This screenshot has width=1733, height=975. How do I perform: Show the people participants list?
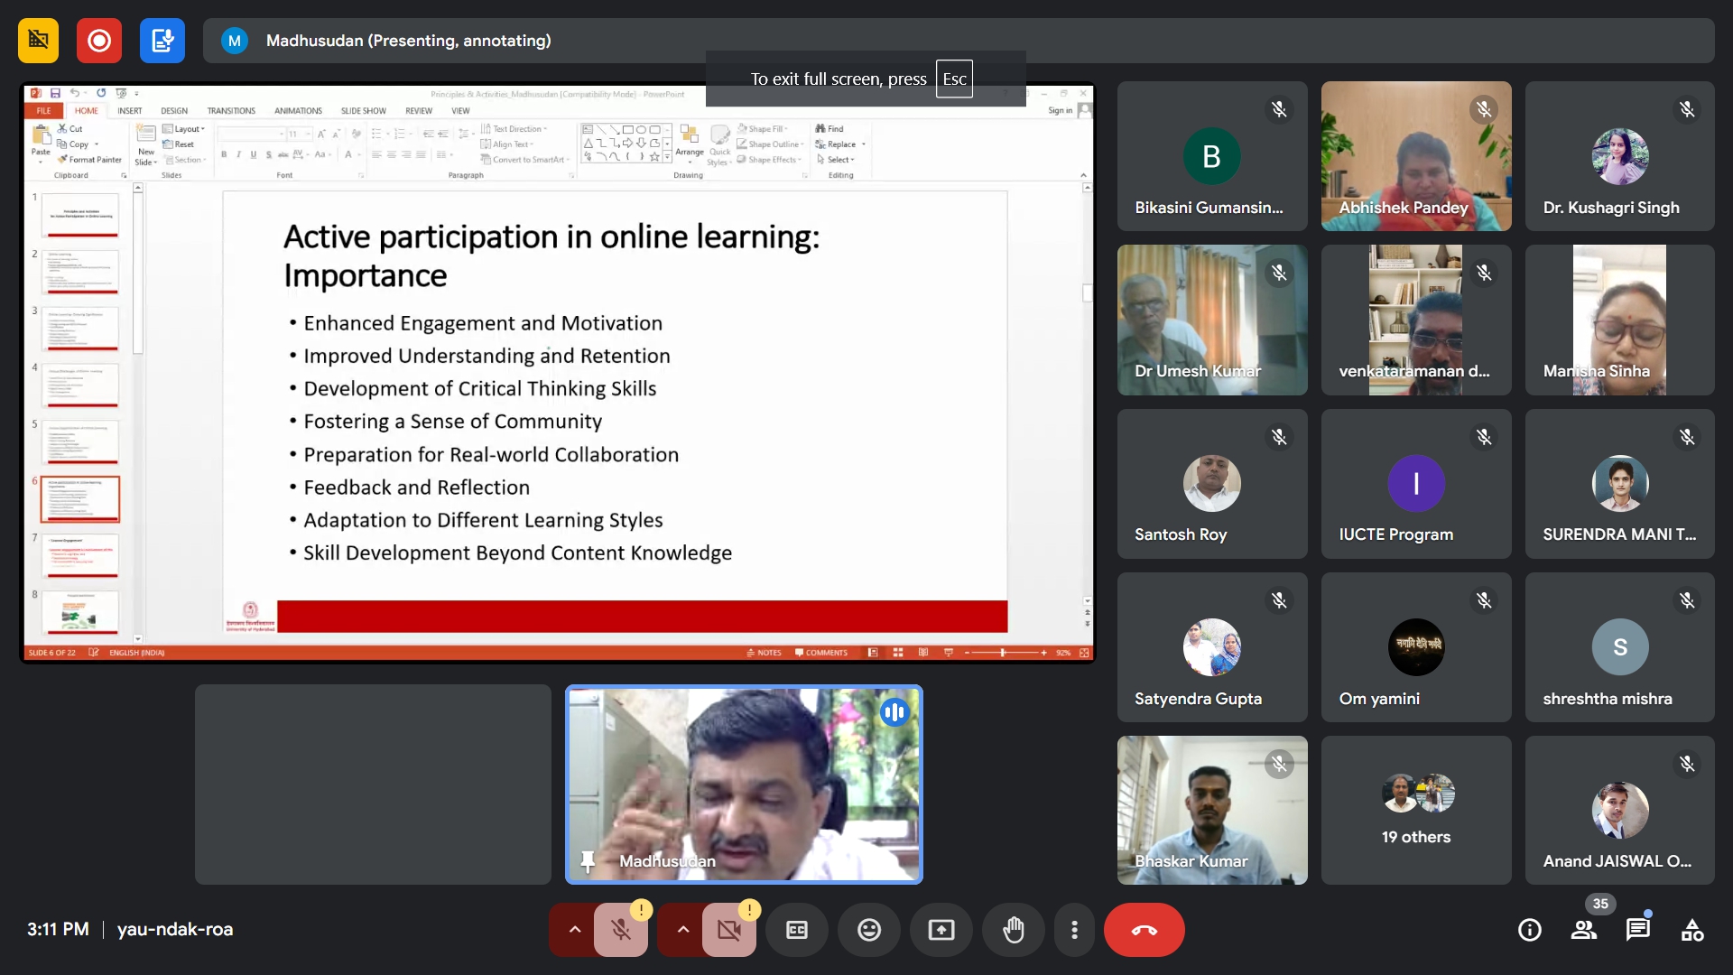coord(1583,930)
